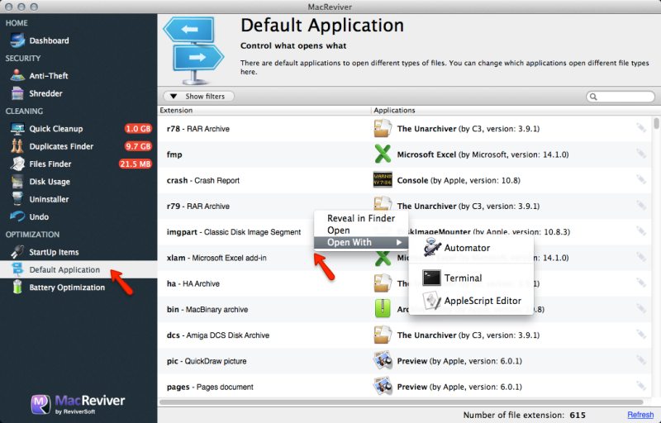
Task: Click the tag icon for r78 row
Action: click(641, 128)
